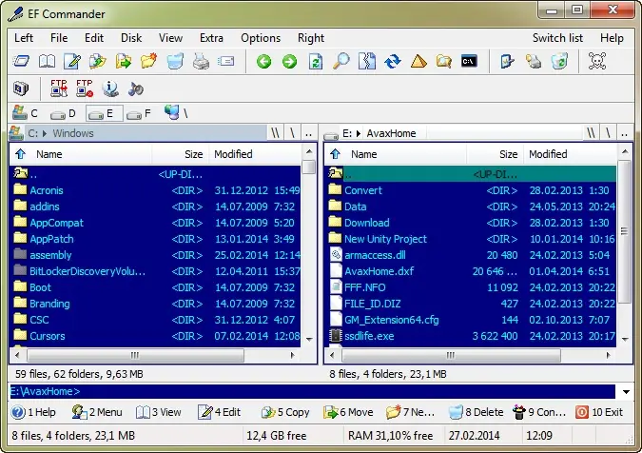Switch to drive D button
This screenshot has width=642, height=453.
[x=63, y=113]
